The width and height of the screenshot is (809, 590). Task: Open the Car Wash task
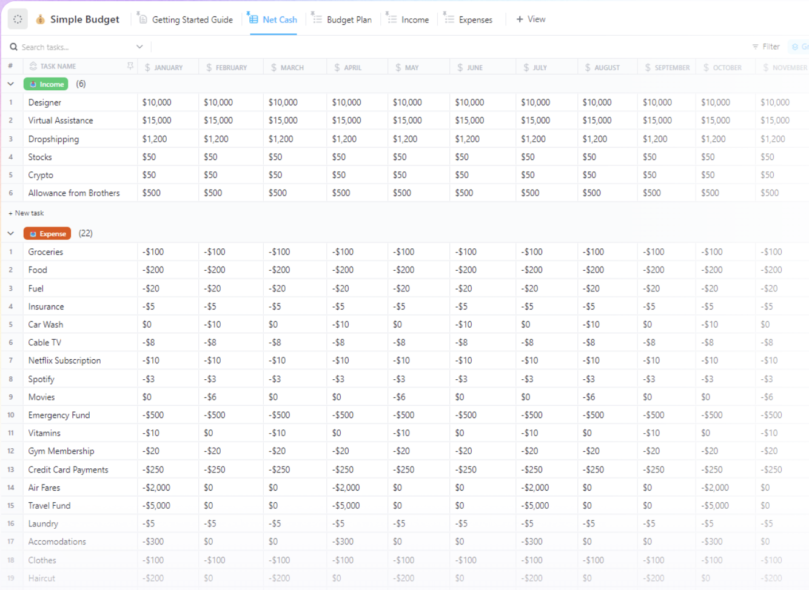point(45,325)
